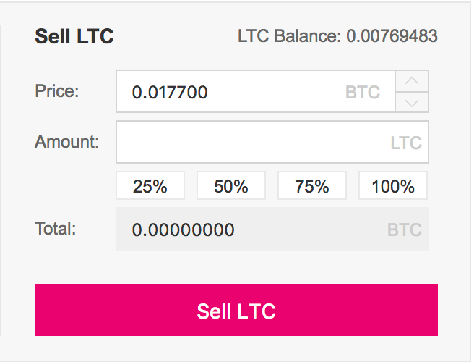Click the Price: label
Screen dimensions: 474x362
[x=57, y=90]
